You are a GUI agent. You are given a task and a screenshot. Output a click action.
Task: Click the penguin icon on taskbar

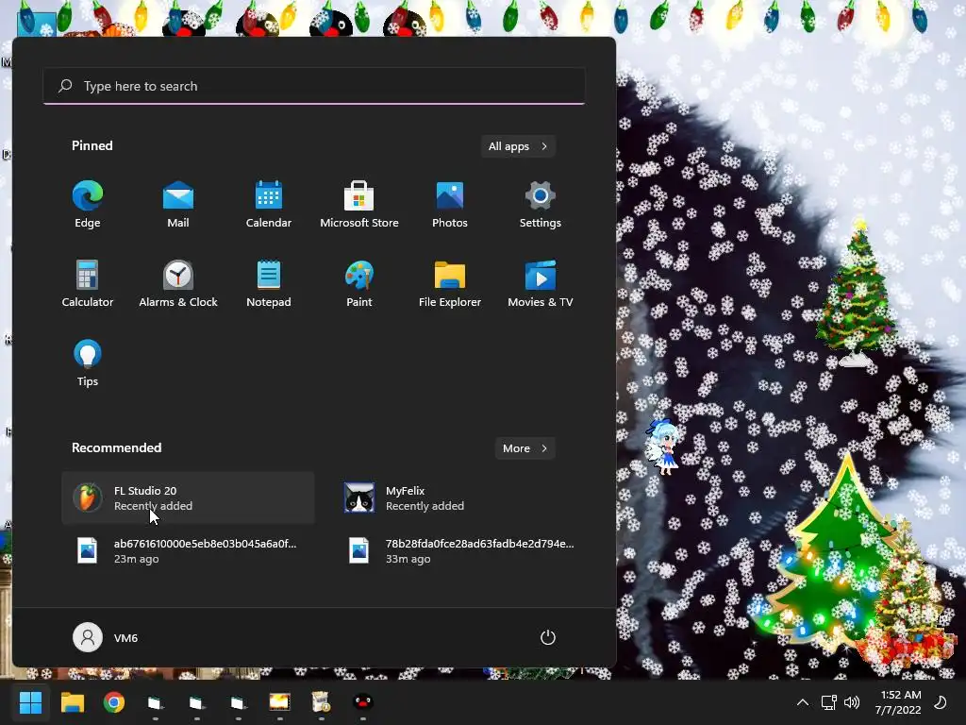pyautogui.click(x=363, y=702)
